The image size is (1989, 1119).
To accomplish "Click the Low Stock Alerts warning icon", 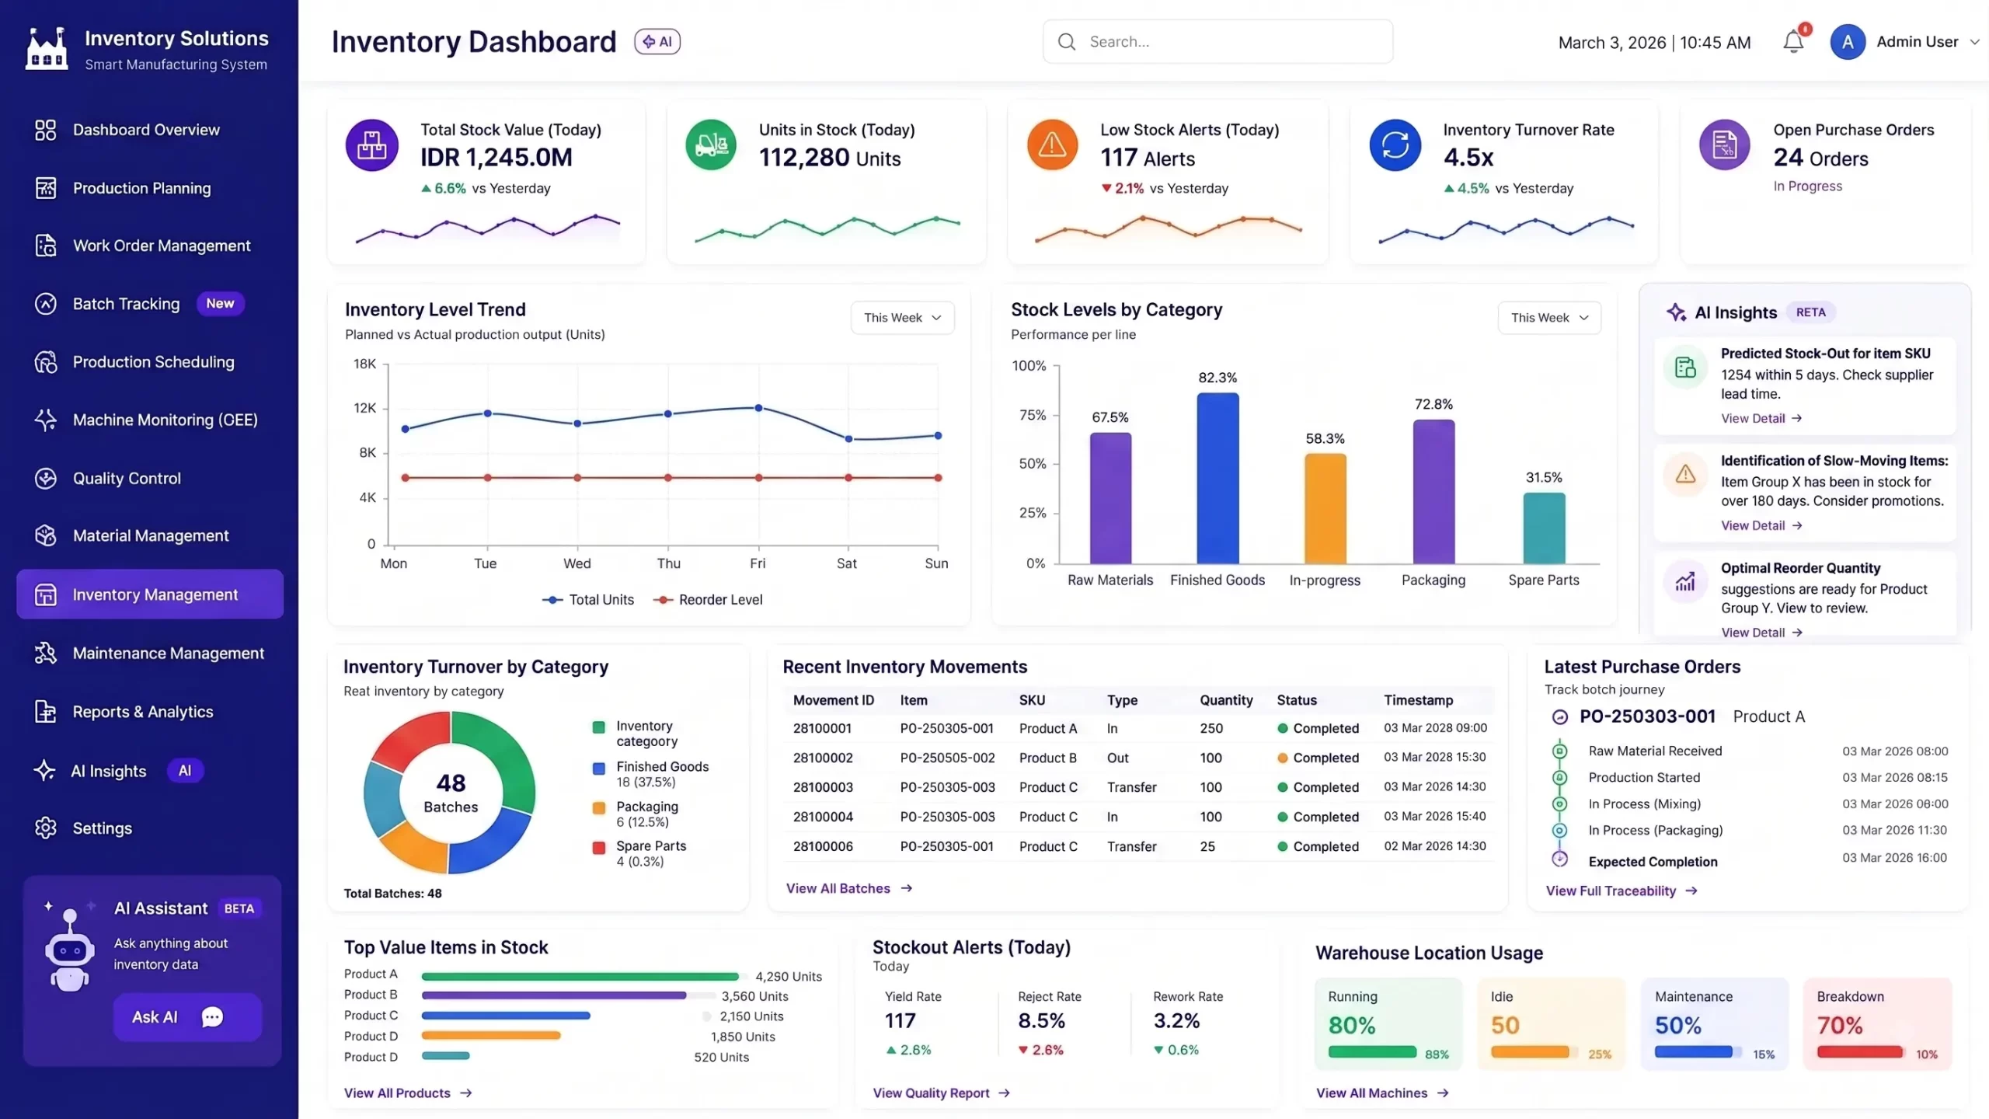I will pos(1053,145).
